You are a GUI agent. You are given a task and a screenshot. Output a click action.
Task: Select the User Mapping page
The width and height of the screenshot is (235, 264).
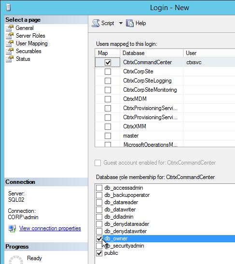[32, 43]
